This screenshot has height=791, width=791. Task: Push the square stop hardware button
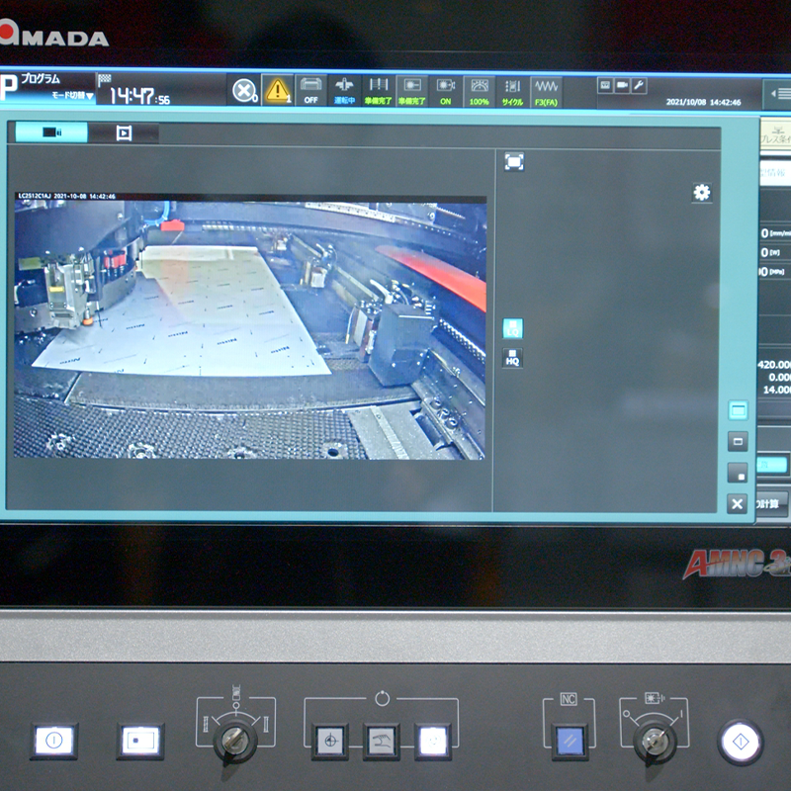click(140, 741)
